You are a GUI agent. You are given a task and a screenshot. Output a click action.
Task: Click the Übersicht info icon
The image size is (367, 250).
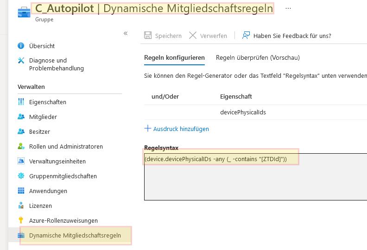pos(21,46)
